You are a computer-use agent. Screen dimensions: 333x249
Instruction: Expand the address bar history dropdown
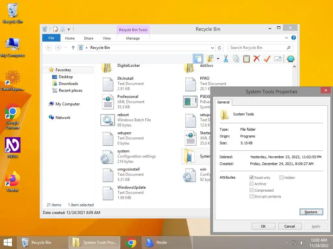(212, 48)
